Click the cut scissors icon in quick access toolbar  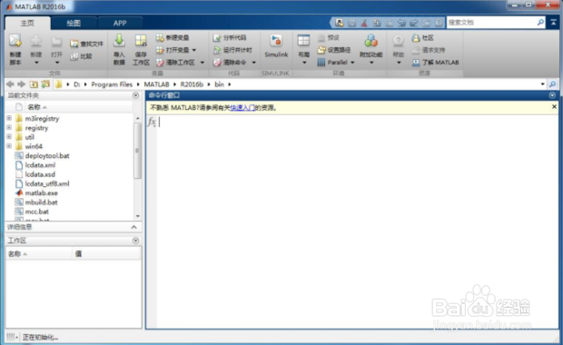coord(364,23)
